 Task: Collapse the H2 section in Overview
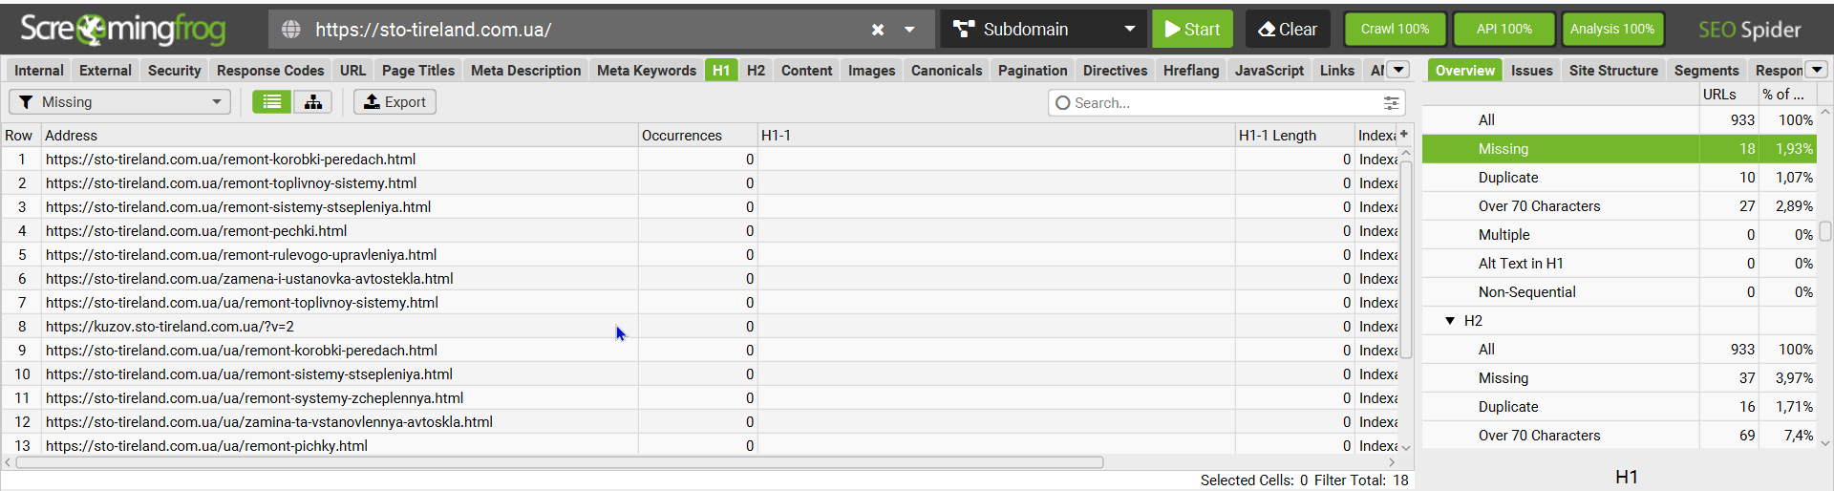[x=1450, y=321]
